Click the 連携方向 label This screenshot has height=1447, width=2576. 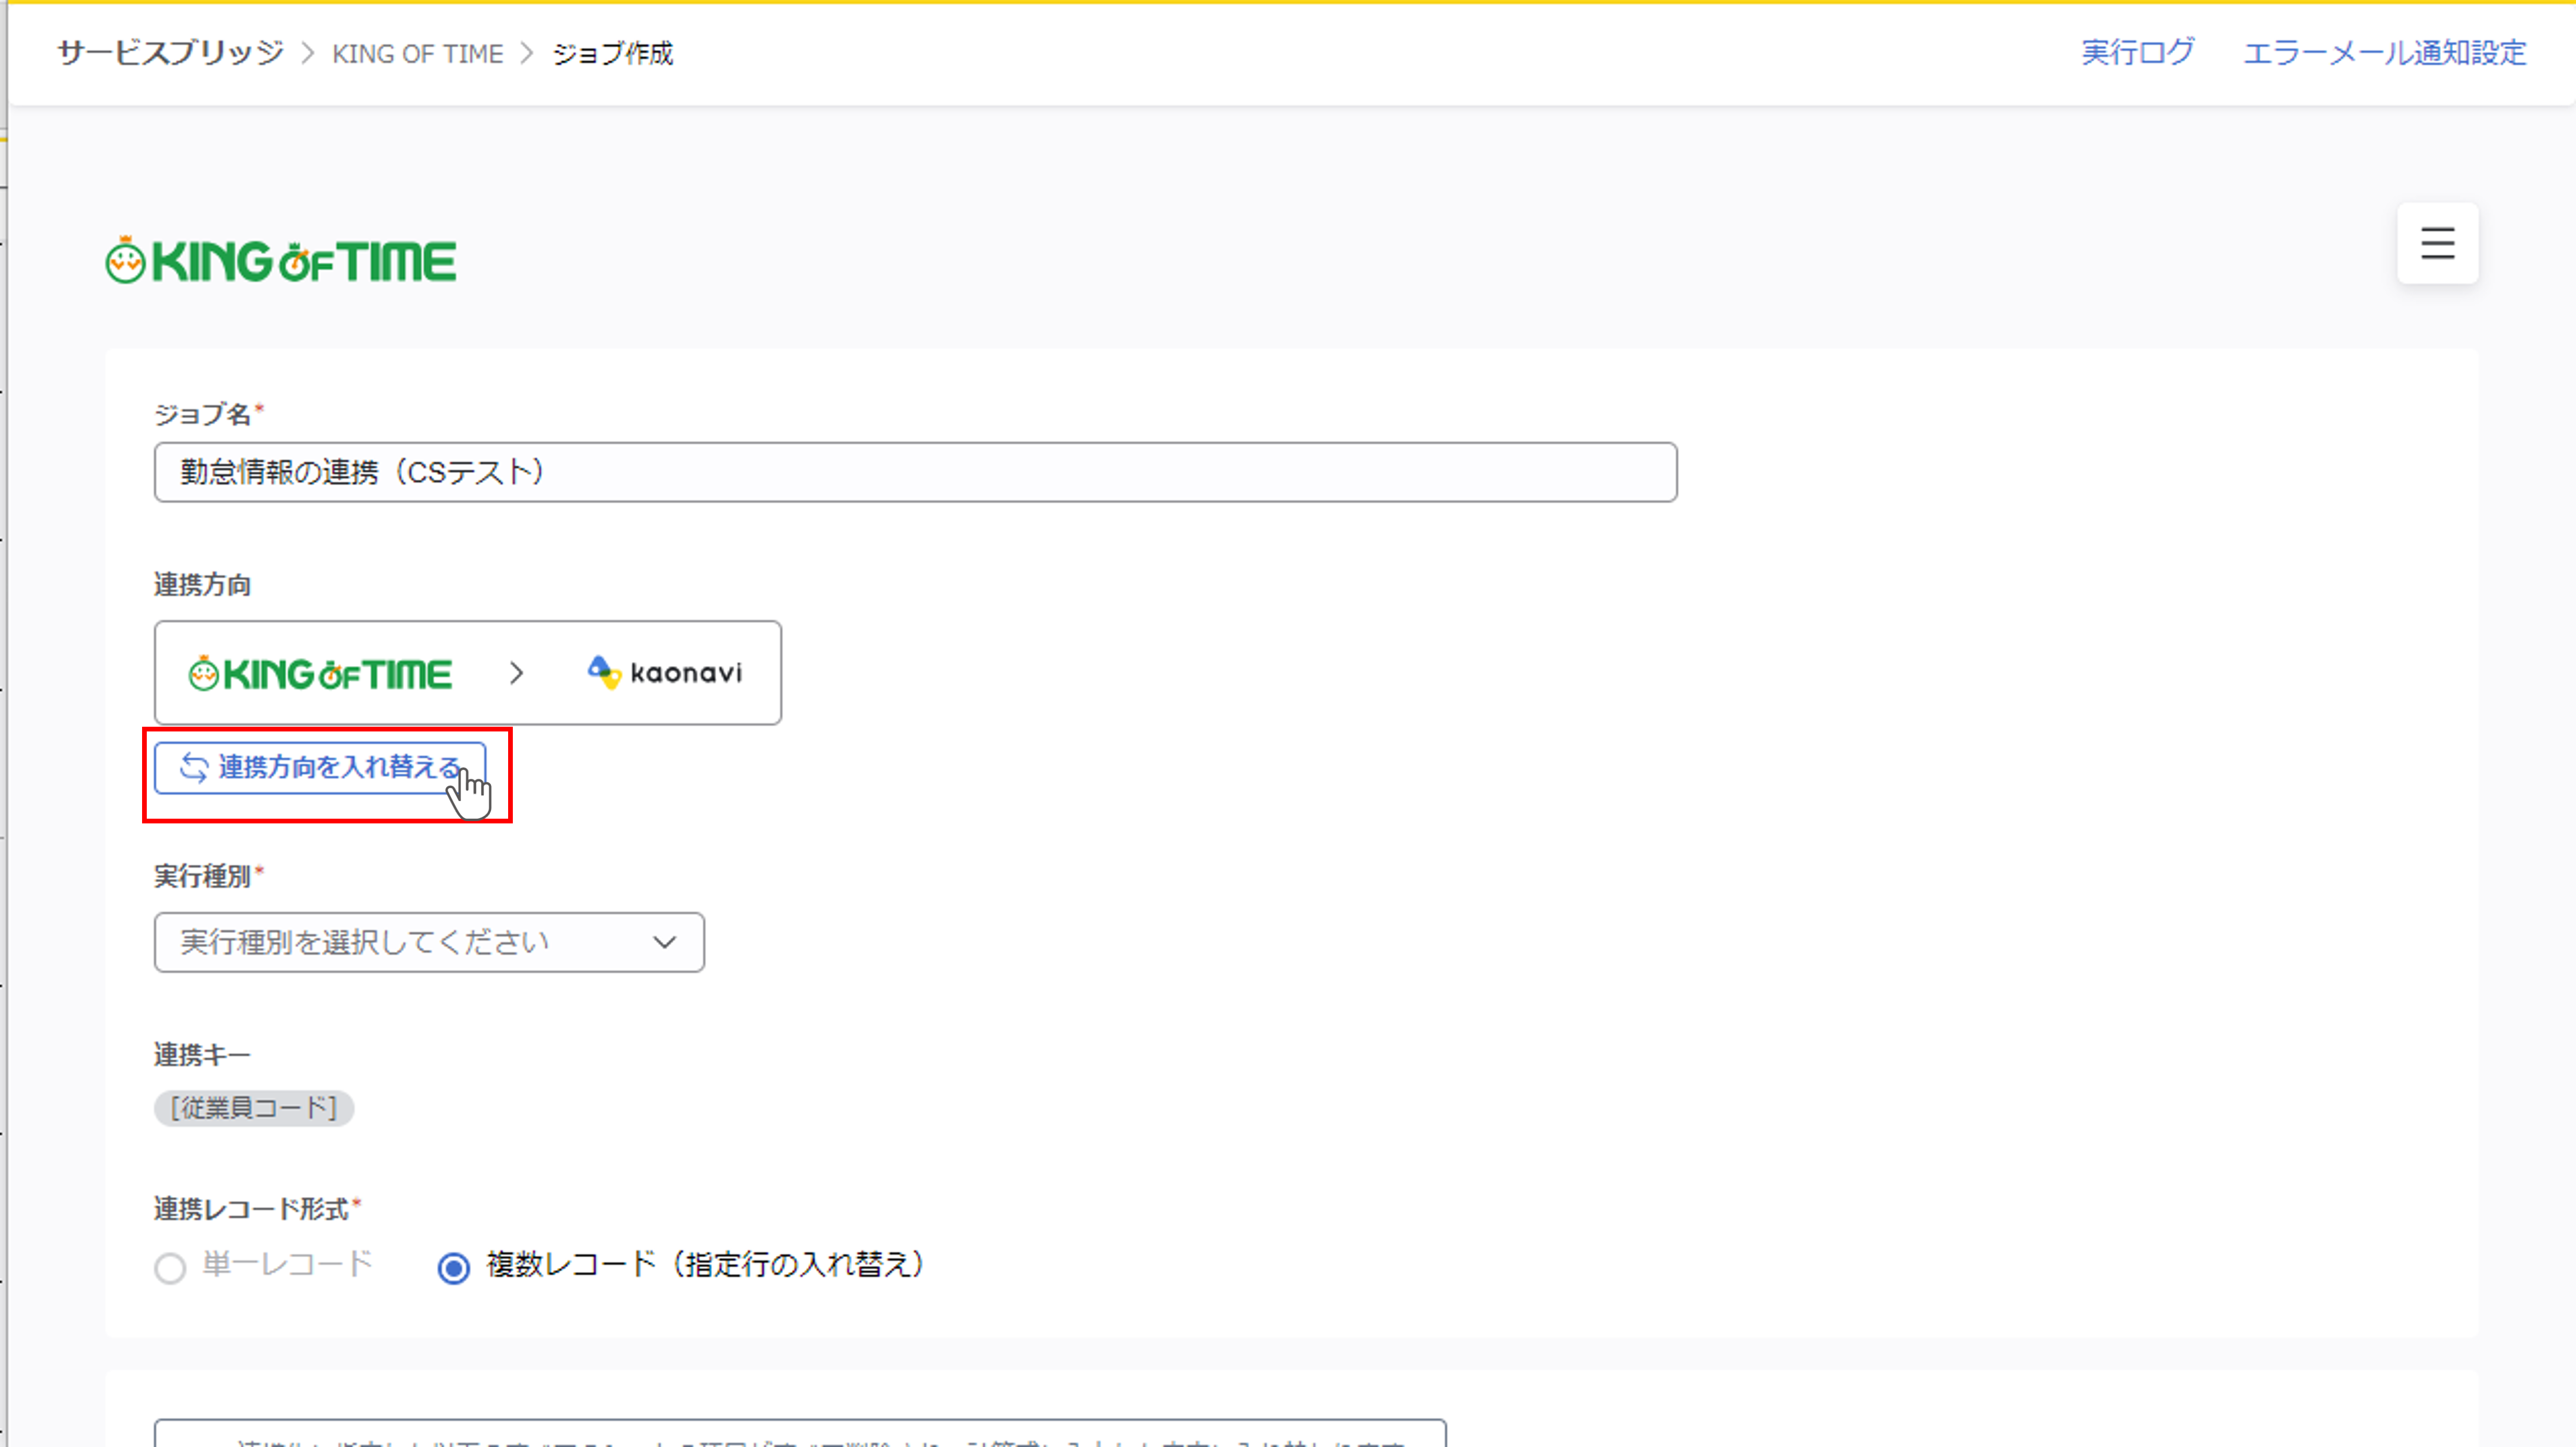tap(202, 585)
